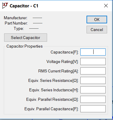This screenshot has width=113, height=120.
Task: Close the Capacitor - C1 dialog
Action: (x=106, y=6)
